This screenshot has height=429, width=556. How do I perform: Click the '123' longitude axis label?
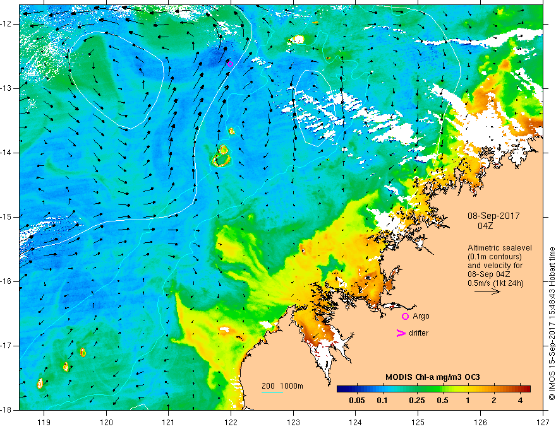click(x=293, y=422)
